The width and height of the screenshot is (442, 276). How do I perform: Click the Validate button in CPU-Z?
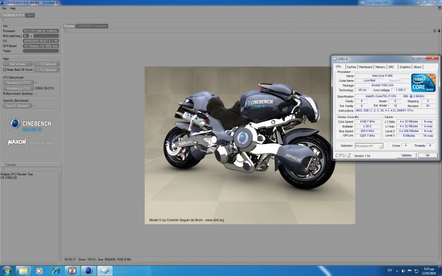pos(406,156)
